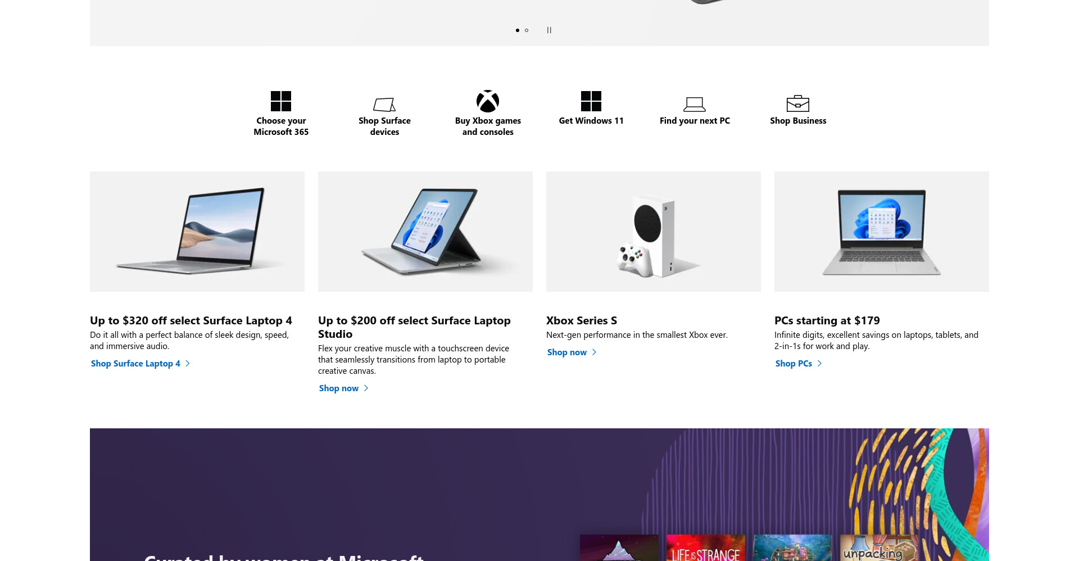Click Shop Surface Laptop 4 link
The height and width of the screenshot is (561, 1079).
pos(135,364)
